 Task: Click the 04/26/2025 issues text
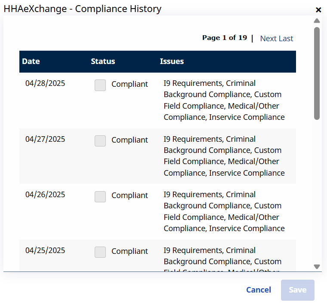[224, 211]
